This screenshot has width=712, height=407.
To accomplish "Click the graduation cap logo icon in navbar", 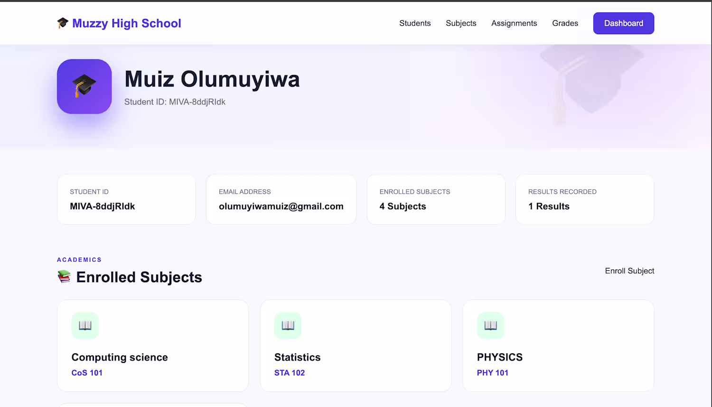I will (63, 23).
